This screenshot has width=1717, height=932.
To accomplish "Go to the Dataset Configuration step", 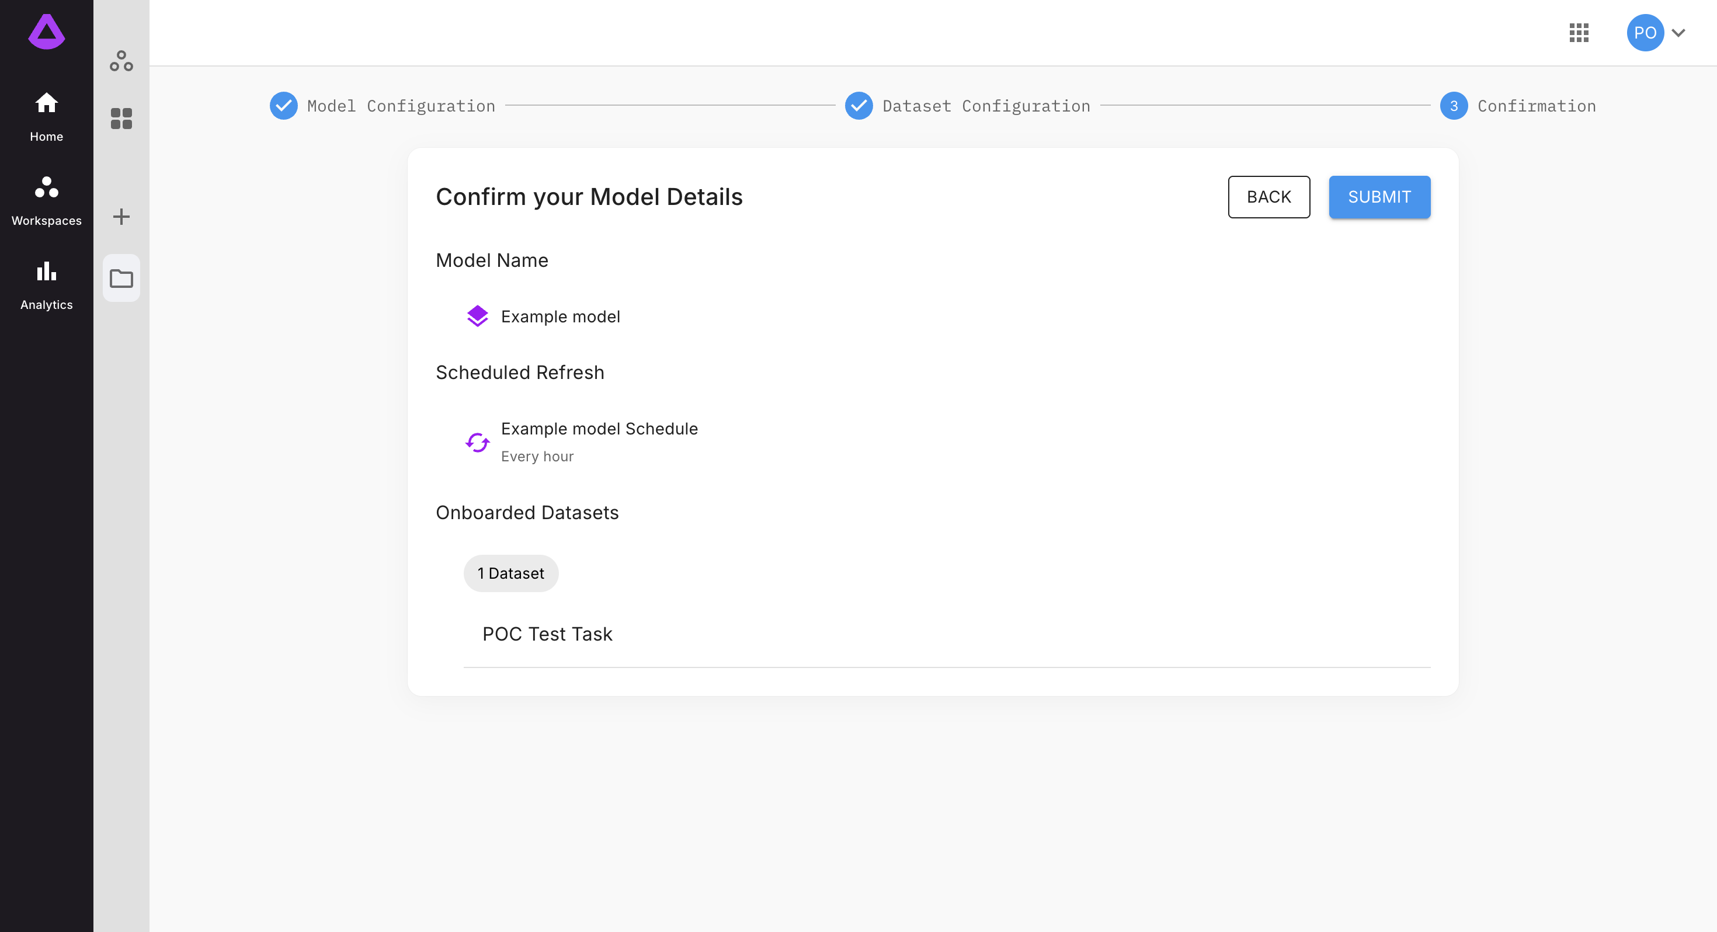I will coord(968,106).
